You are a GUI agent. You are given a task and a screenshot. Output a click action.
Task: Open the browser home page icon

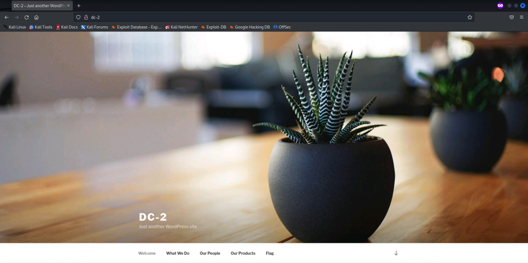tap(37, 17)
